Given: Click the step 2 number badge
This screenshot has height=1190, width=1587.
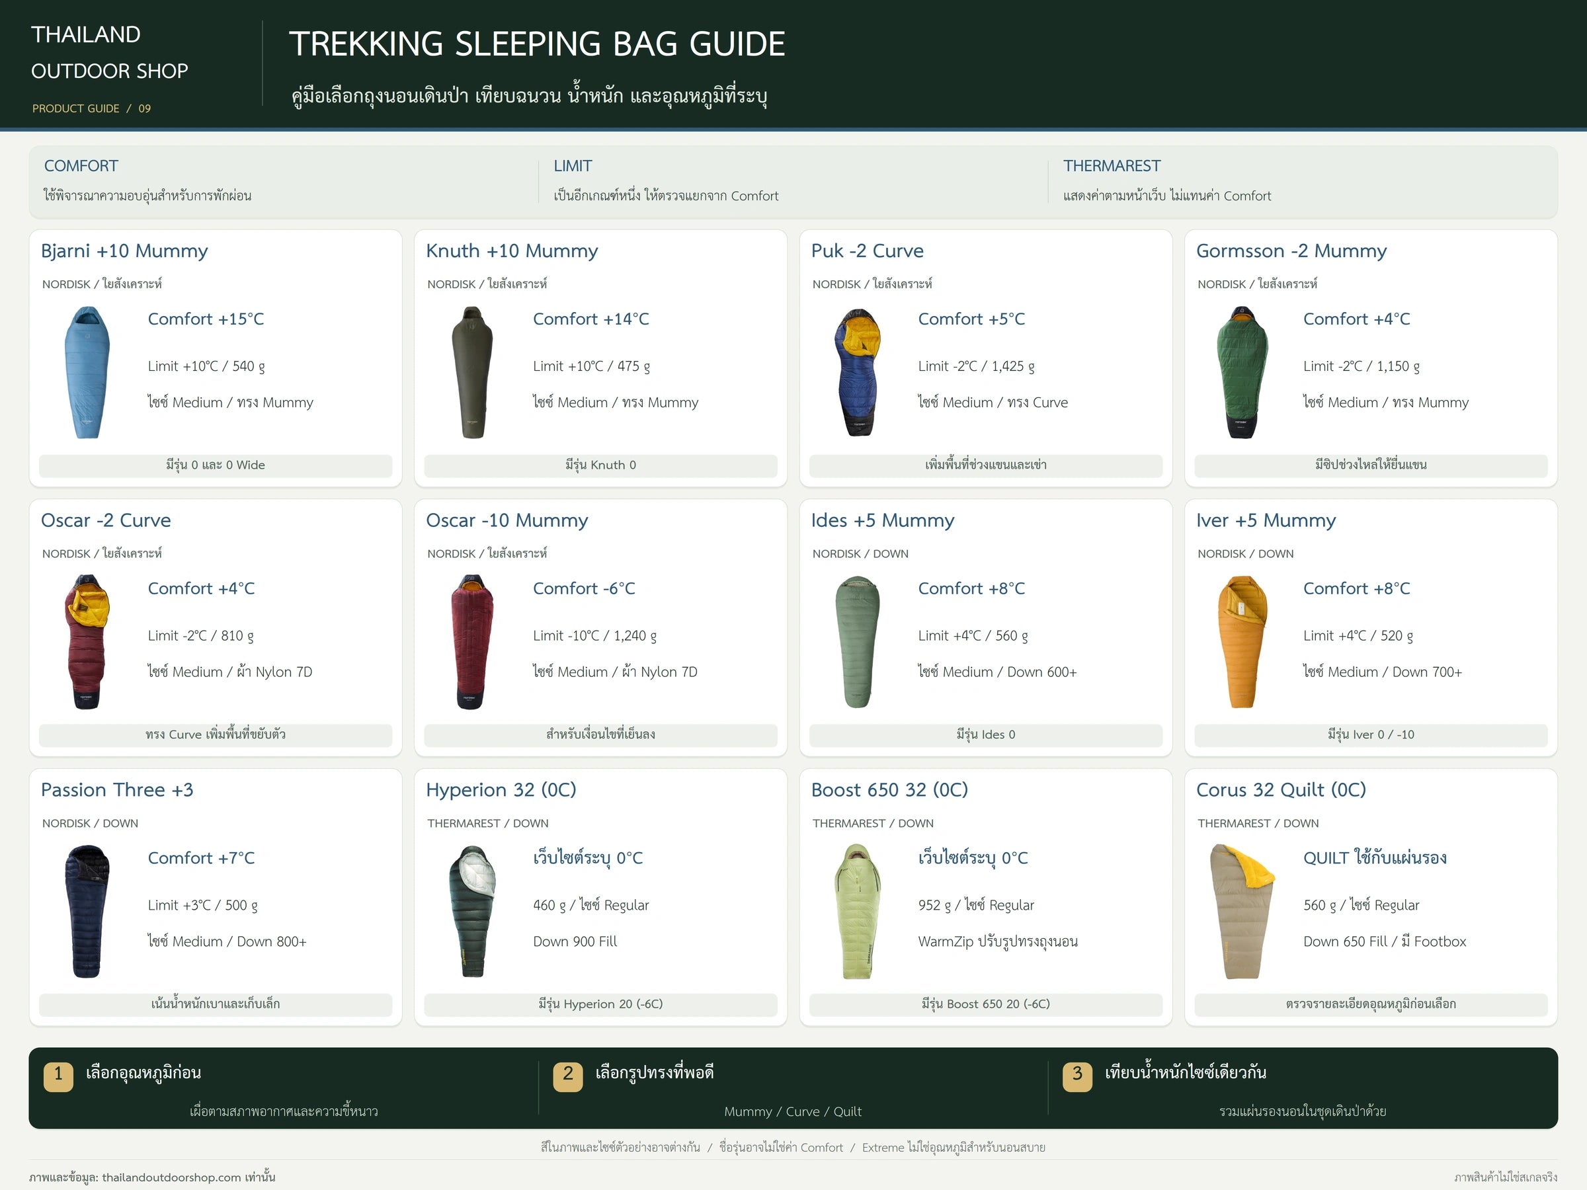Looking at the screenshot, I should point(567,1077).
